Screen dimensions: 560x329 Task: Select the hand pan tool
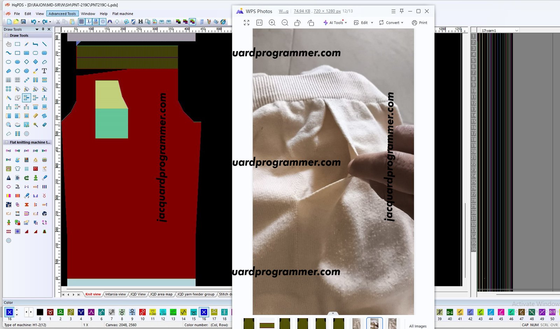(8, 44)
